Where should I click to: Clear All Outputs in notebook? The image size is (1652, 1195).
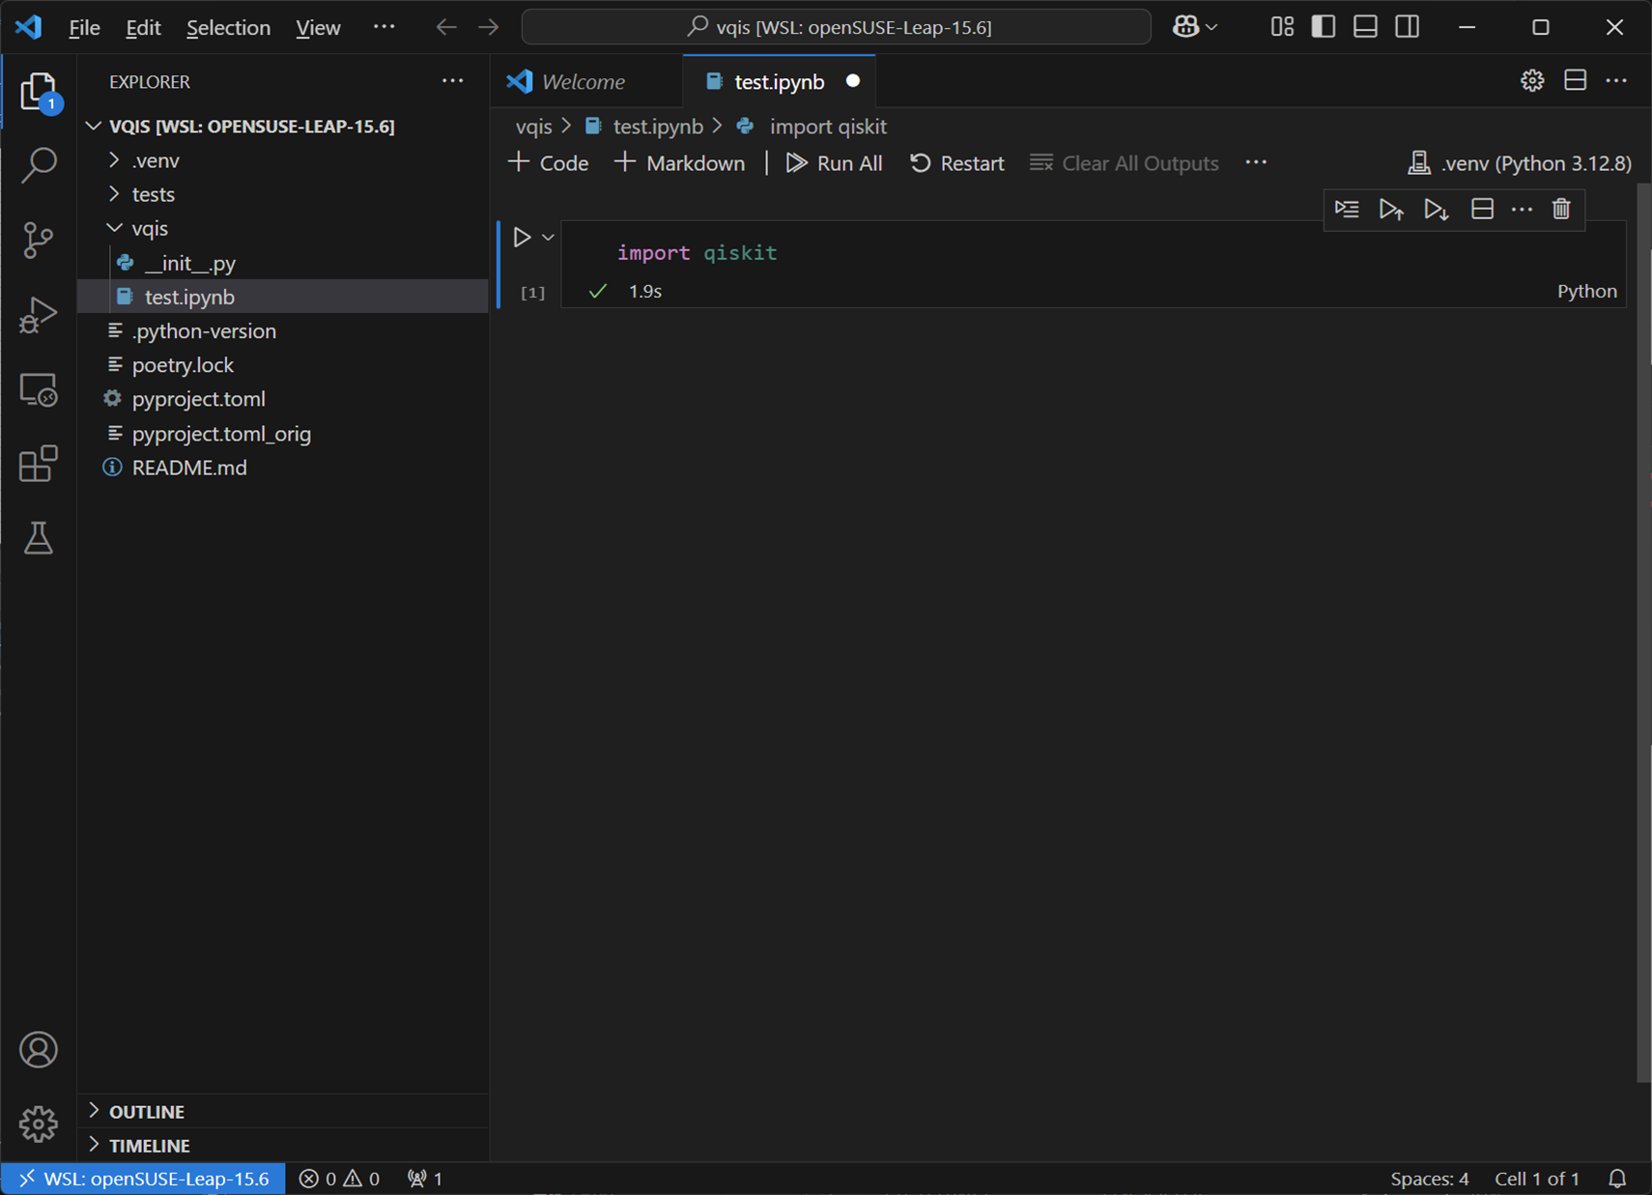click(1125, 162)
